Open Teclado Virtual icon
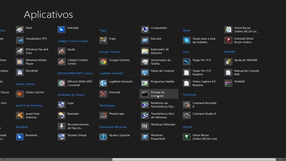This screenshot has width=286, height=161. (x=62, y=137)
